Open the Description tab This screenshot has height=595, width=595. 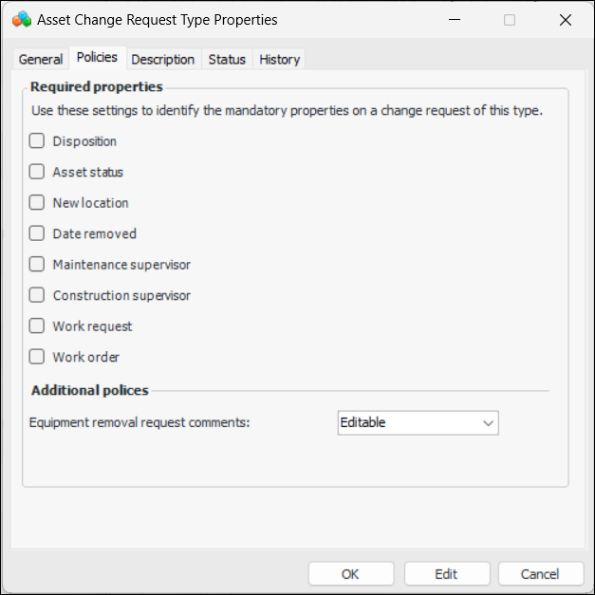coord(163,59)
